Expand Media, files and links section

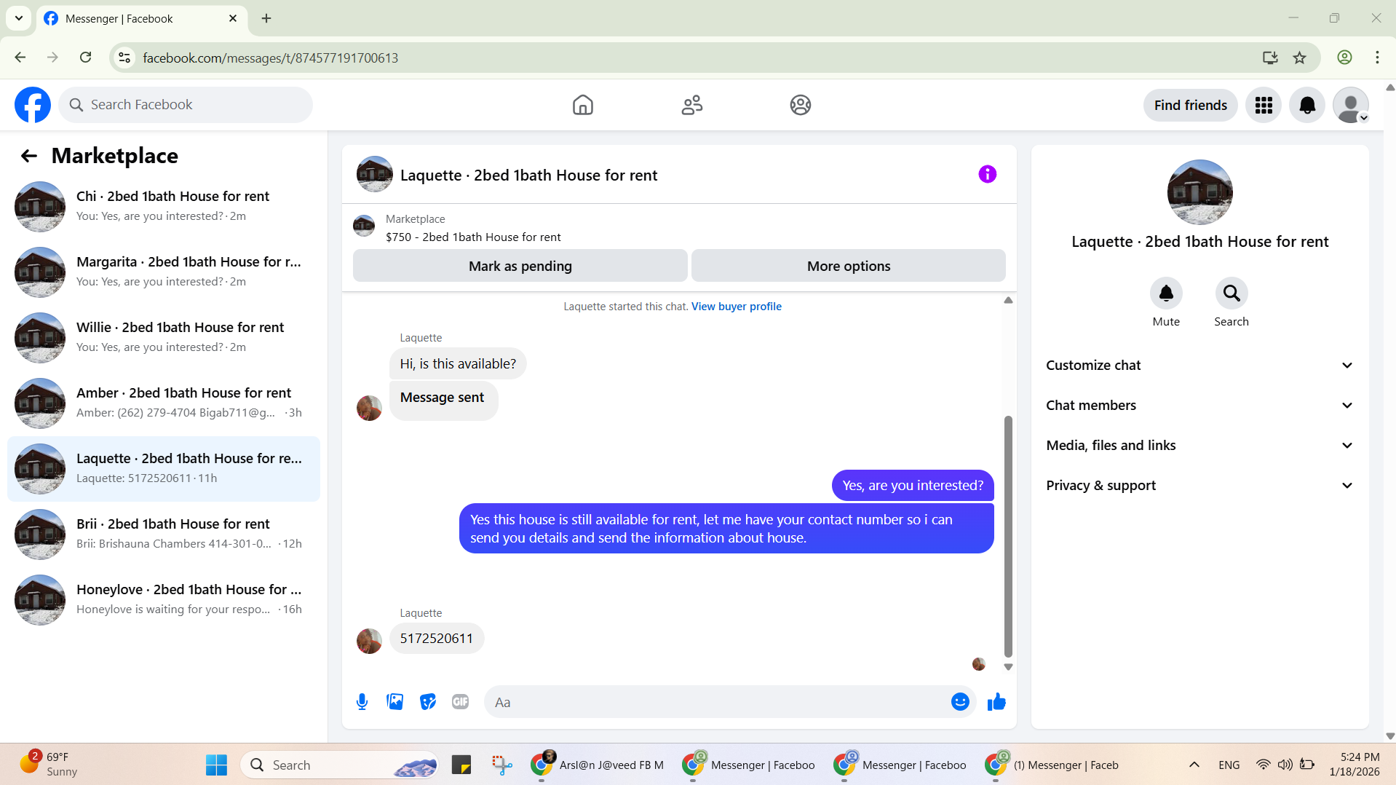point(1199,446)
